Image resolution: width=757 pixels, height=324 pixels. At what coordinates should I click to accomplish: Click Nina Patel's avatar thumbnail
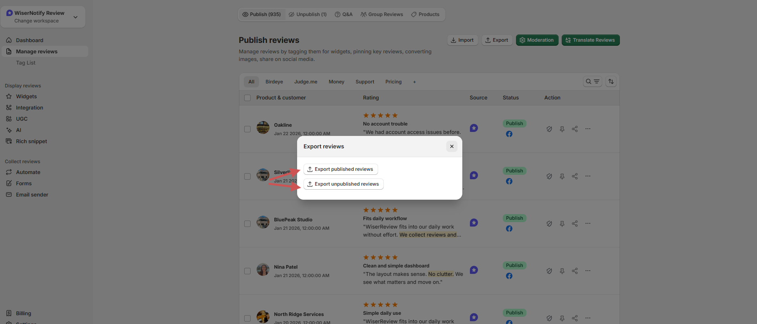tap(263, 269)
